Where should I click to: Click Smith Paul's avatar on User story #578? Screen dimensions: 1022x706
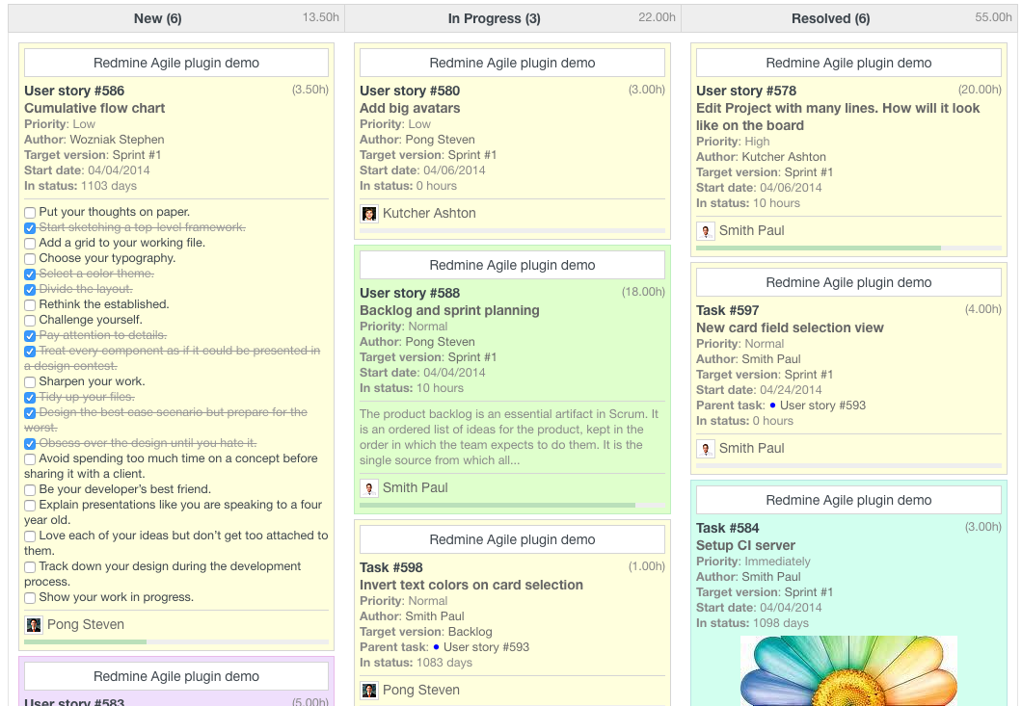(705, 231)
